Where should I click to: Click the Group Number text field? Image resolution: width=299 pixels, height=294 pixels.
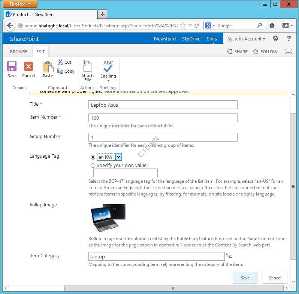coord(163,137)
